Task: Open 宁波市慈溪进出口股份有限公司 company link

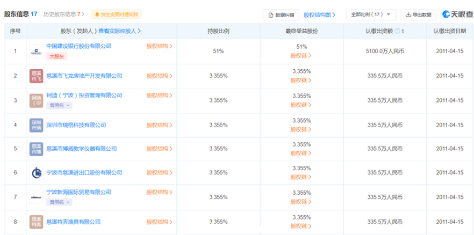Action: (84, 173)
